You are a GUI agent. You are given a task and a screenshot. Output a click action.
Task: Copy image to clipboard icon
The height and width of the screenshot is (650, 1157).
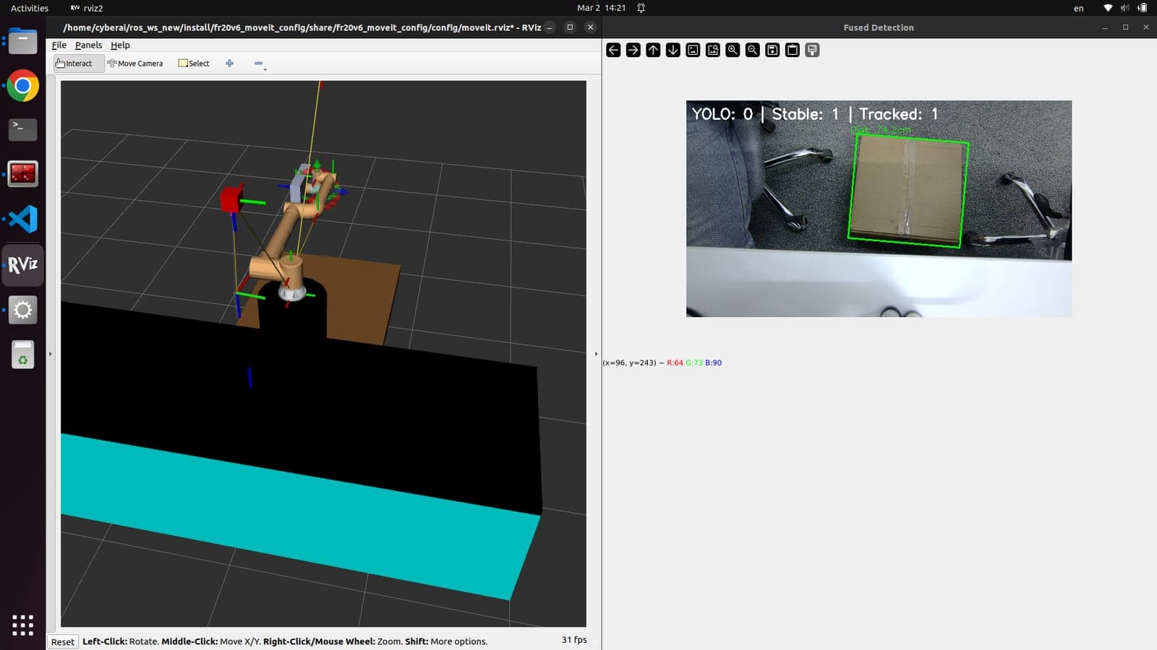pos(793,50)
